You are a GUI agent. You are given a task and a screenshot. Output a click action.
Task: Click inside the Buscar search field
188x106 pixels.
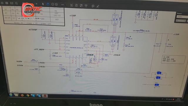182,17
